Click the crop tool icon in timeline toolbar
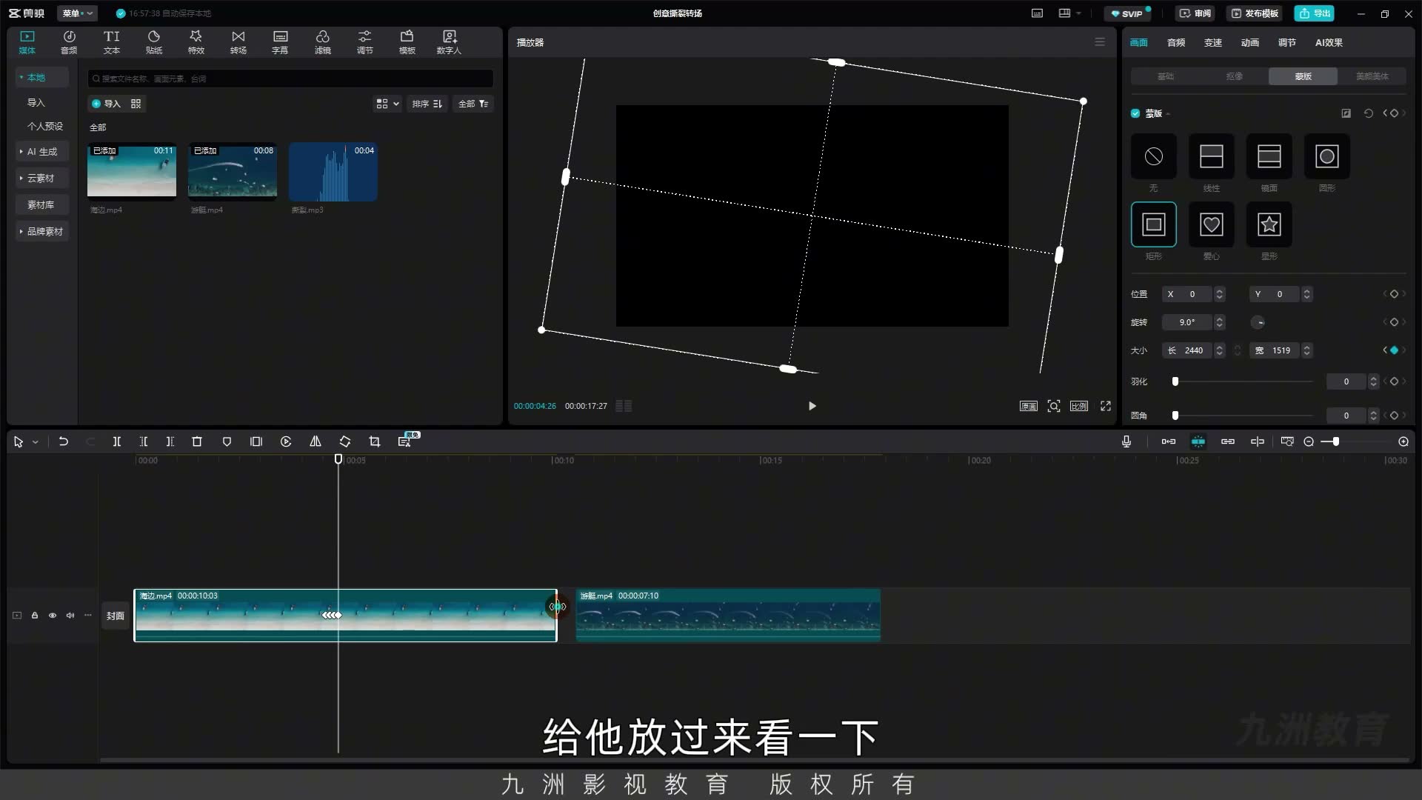The width and height of the screenshot is (1422, 800). 375,441
